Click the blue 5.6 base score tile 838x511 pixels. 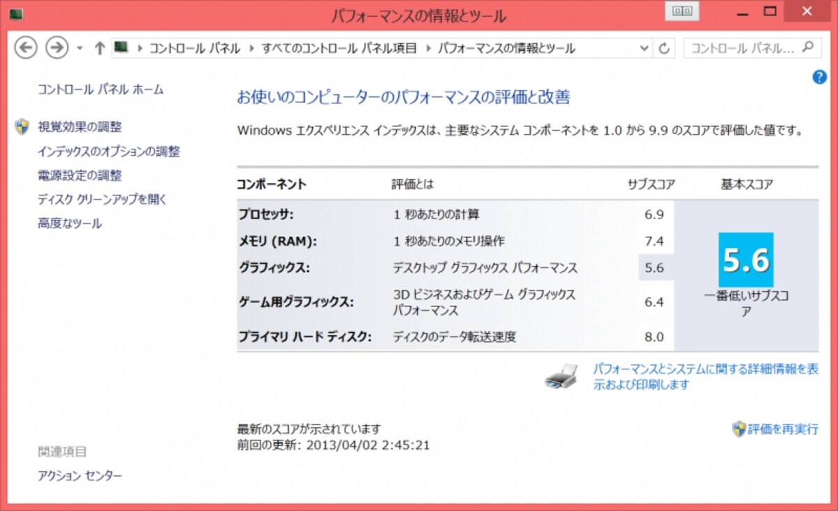(746, 260)
